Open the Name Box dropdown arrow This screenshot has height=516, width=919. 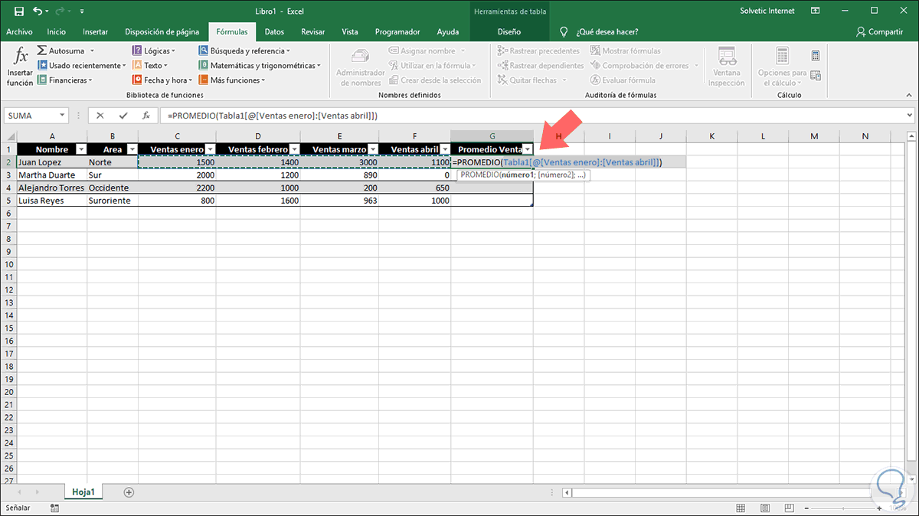[63, 116]
